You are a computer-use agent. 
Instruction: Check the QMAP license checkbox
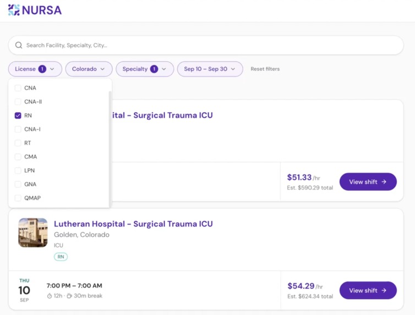pyautogui.click(x=18, y=198)
